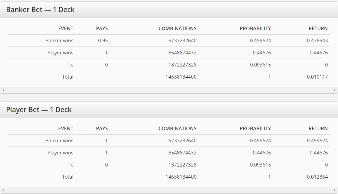Click the Player Bet table horizontal scrollbar track
The image size is (338, 194).
coord(169,190)
